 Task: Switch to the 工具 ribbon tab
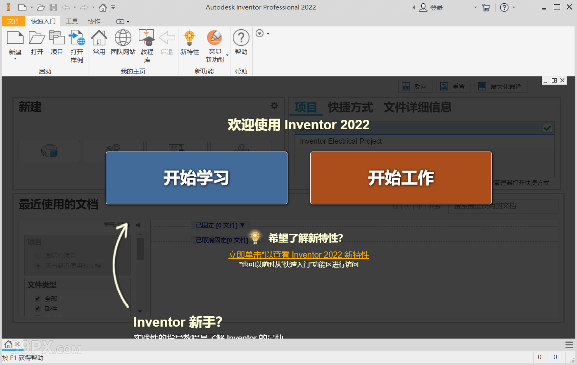pyautogui.click(x=72, y=21)
